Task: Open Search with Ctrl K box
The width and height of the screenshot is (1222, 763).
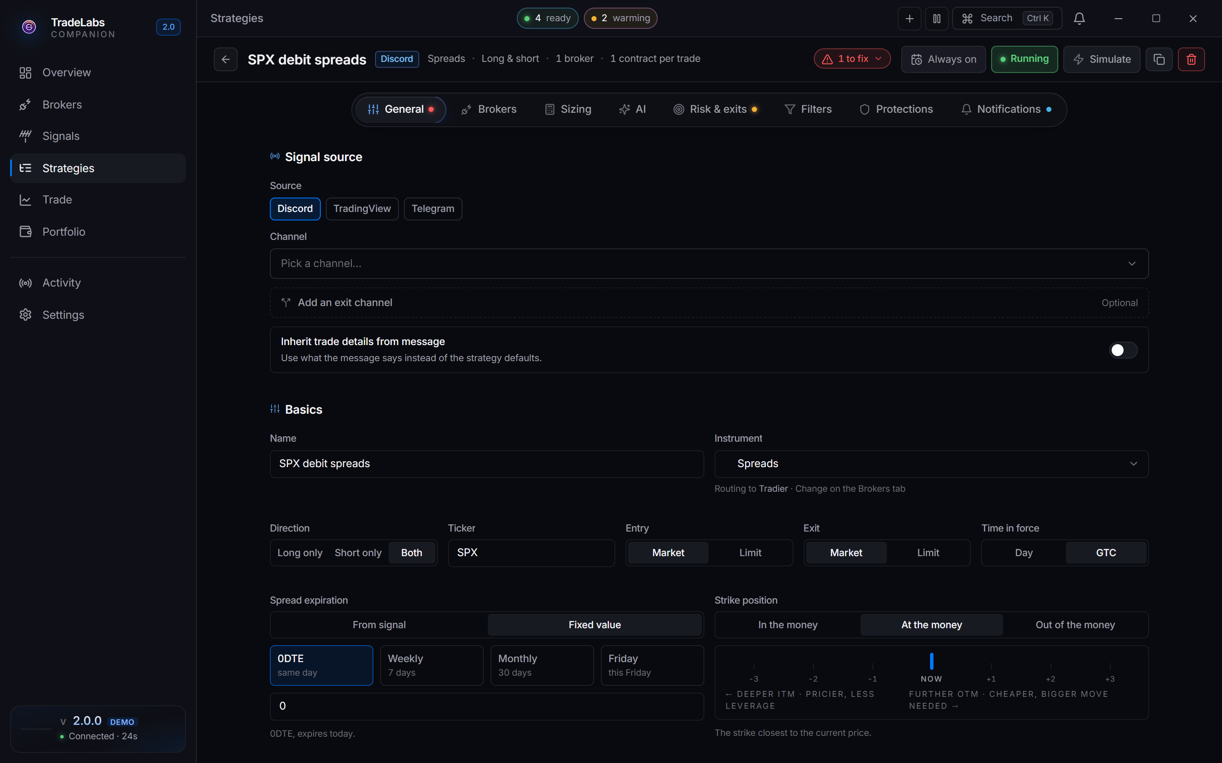Action: tap(1007, 19)
